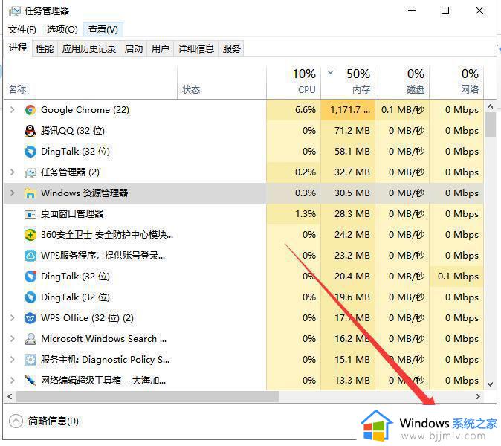Screen dimensions: 501x446
Task: Expand the Windows 资源管理器 row
Action: click(x=12, y=193)
